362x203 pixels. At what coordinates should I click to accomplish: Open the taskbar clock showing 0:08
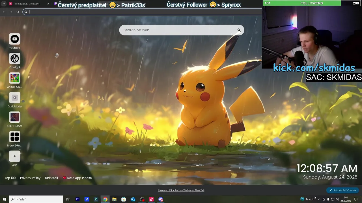(x=346, y=199)
